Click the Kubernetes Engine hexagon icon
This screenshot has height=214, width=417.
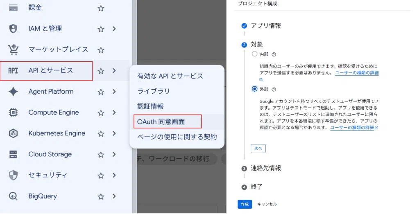point(13,133)
